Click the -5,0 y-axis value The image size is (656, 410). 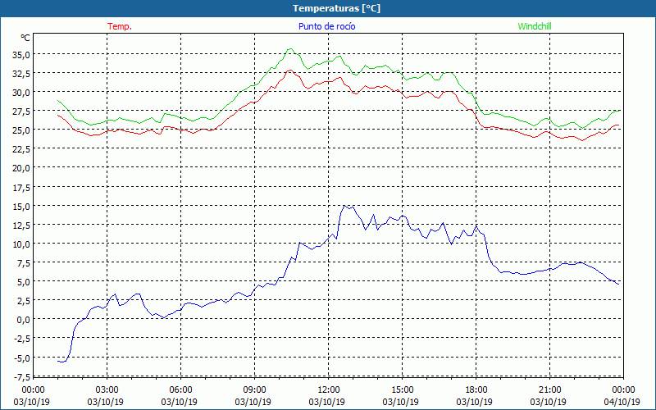22,358
